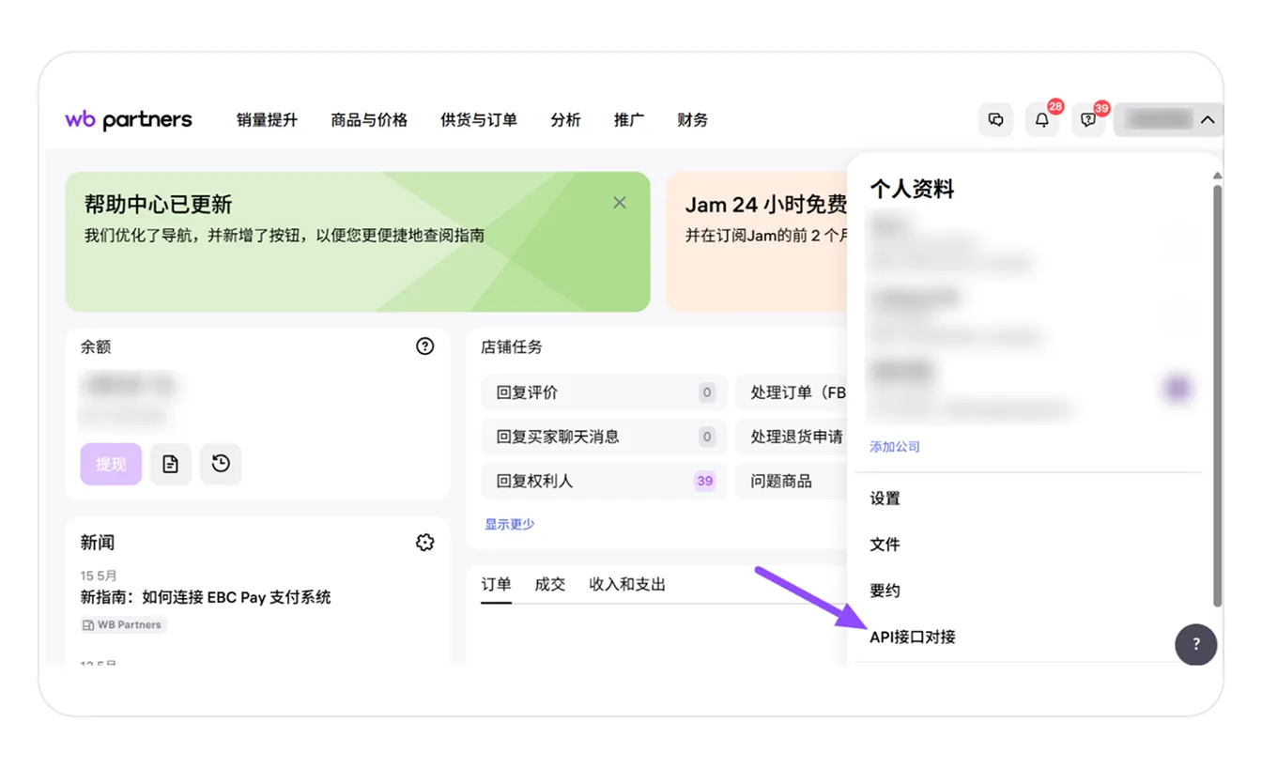This screenshot has width=1262, height=768.
Task: Switch to the 收入和支出 tab
Action: tap(627, 584)
